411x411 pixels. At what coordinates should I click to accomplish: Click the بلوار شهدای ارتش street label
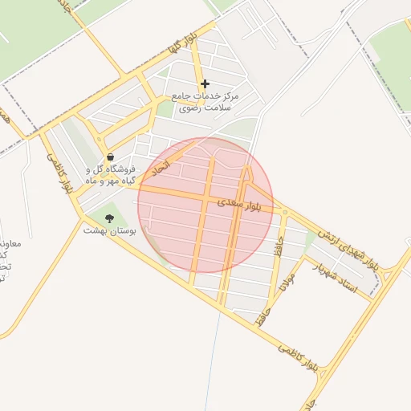click(x=348, y=250)
